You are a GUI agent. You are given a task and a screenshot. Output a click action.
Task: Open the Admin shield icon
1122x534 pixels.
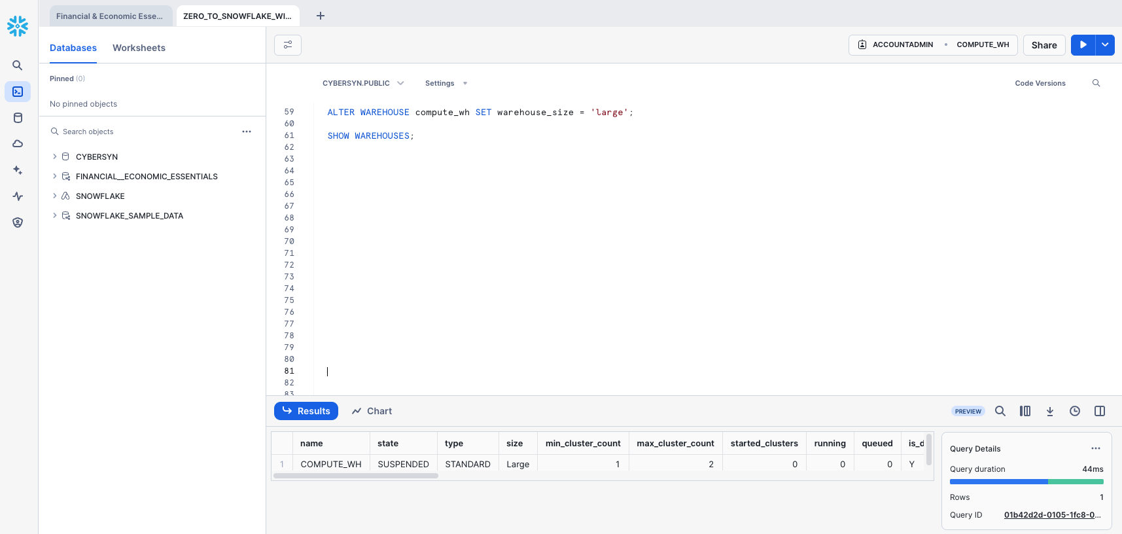(18, 222)
